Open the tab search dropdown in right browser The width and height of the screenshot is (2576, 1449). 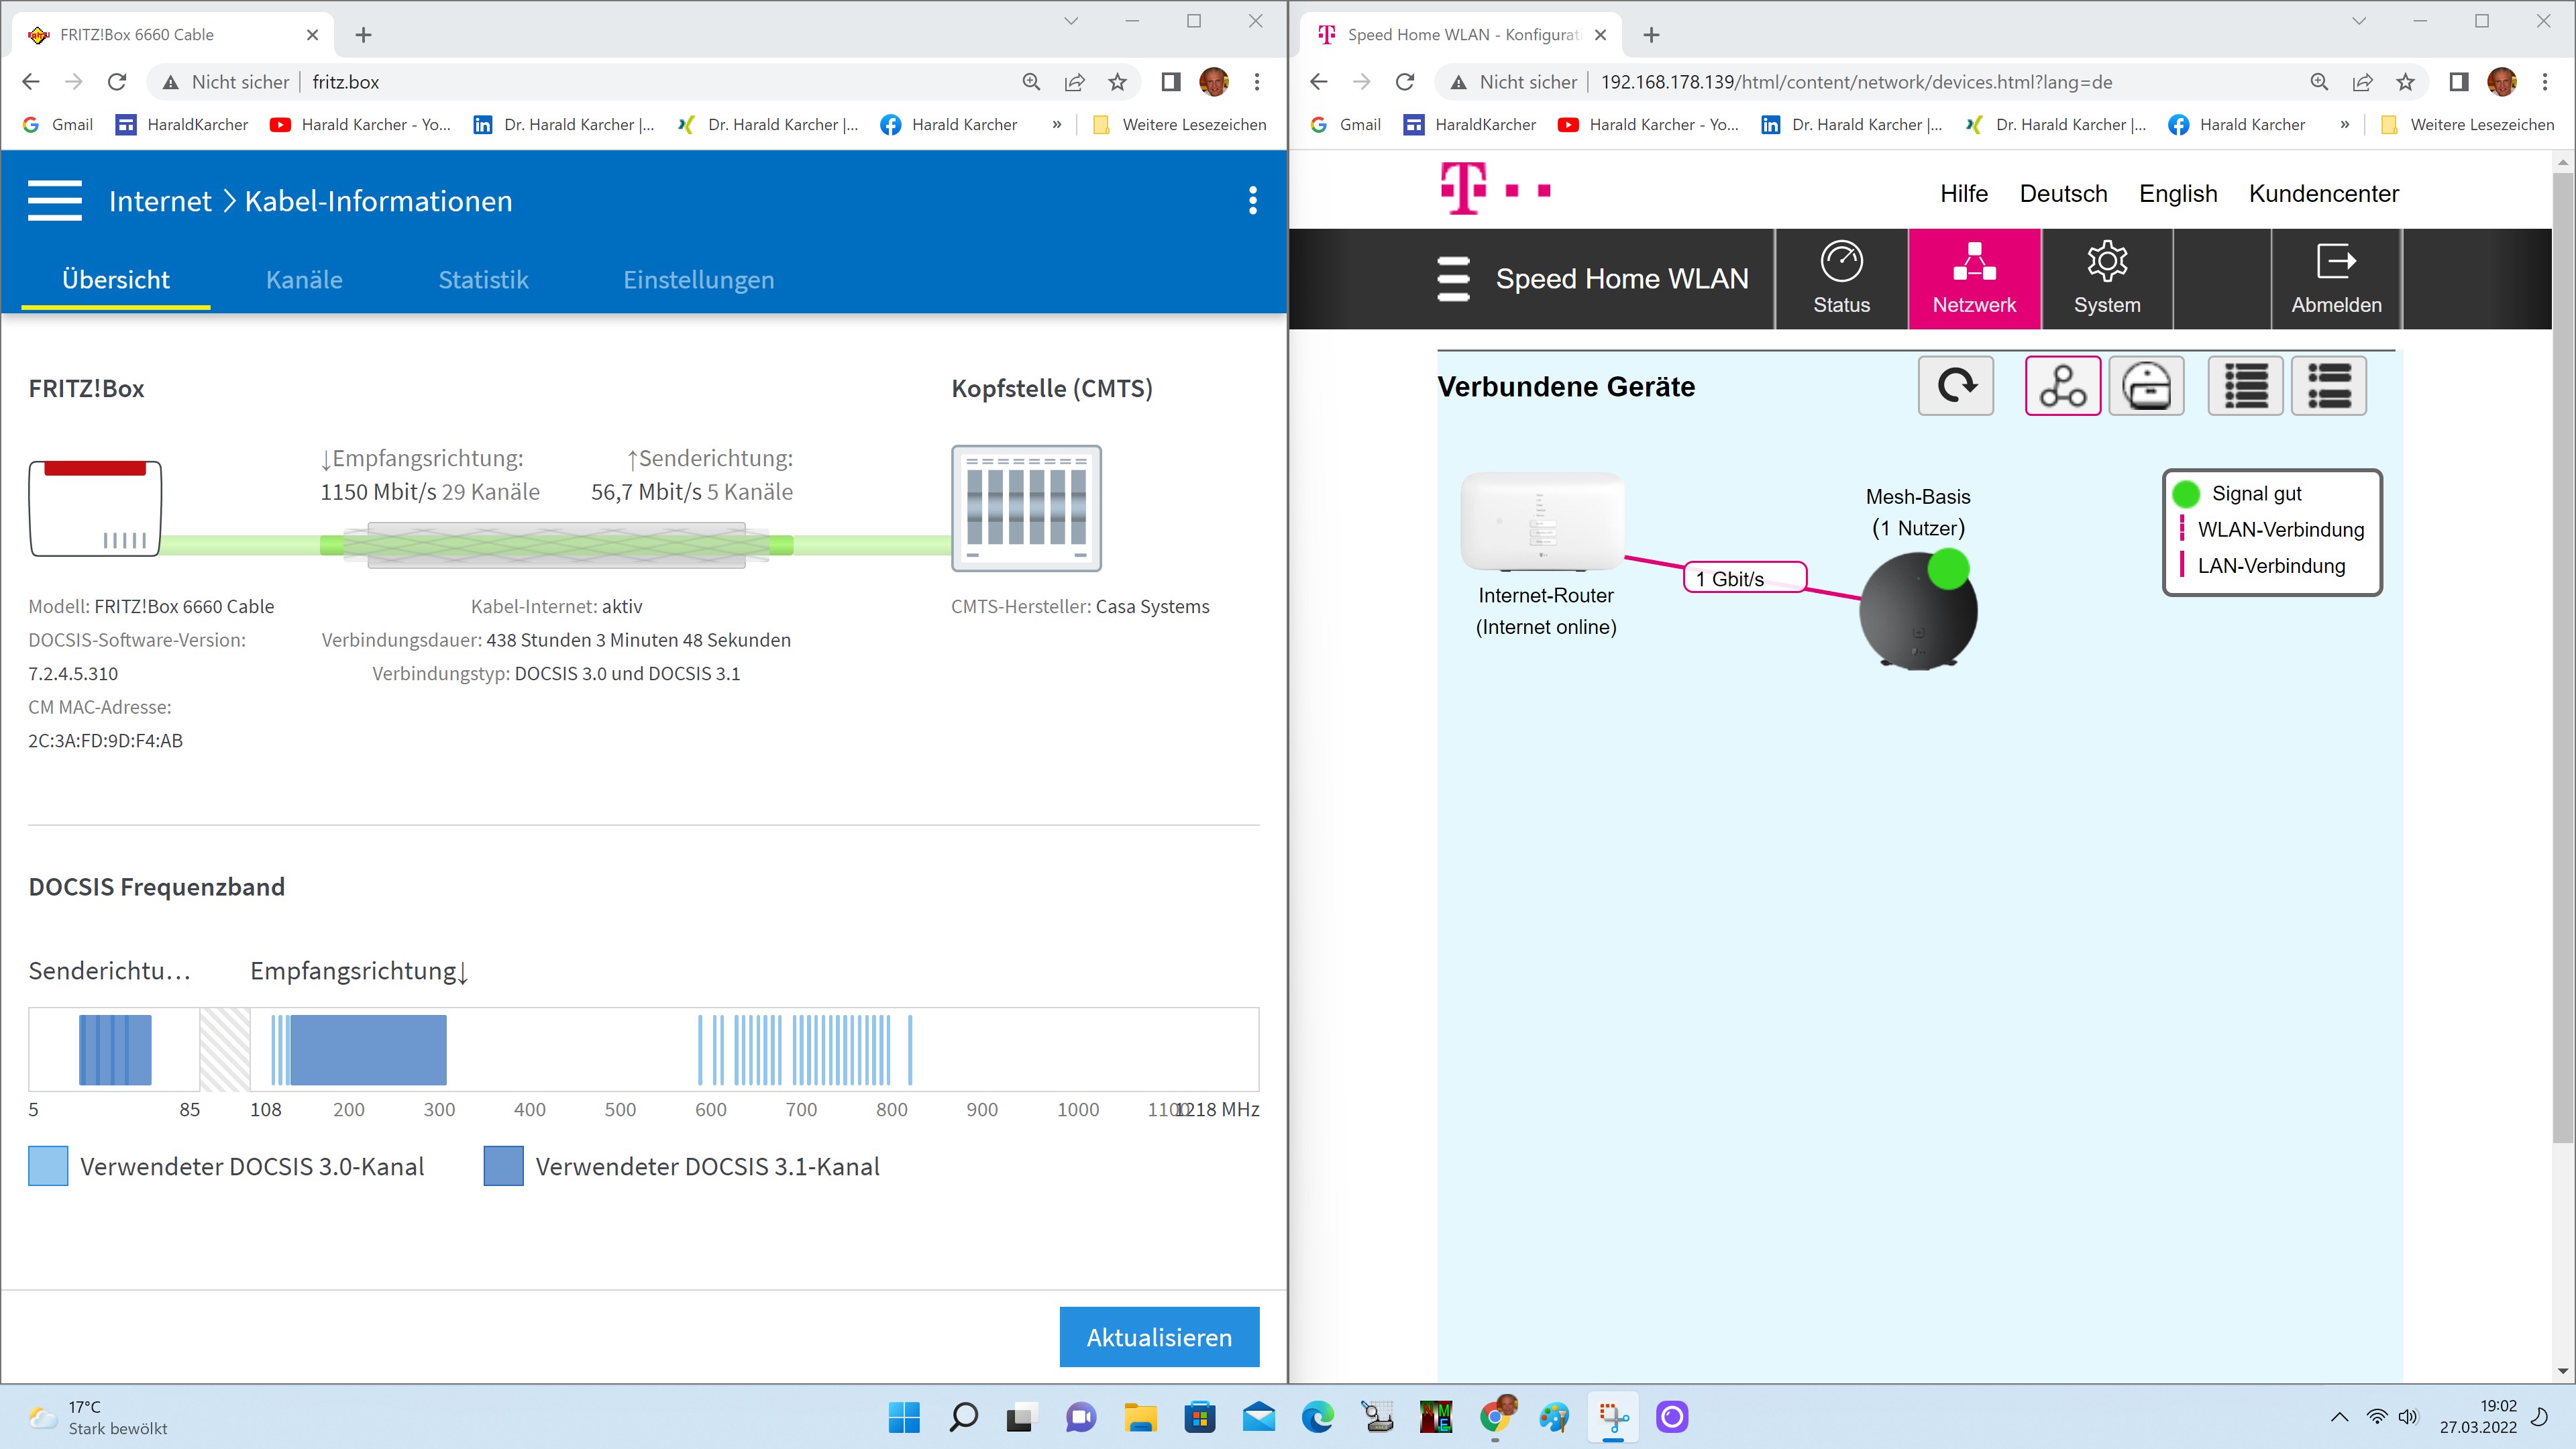click(x=2358, y=21)
